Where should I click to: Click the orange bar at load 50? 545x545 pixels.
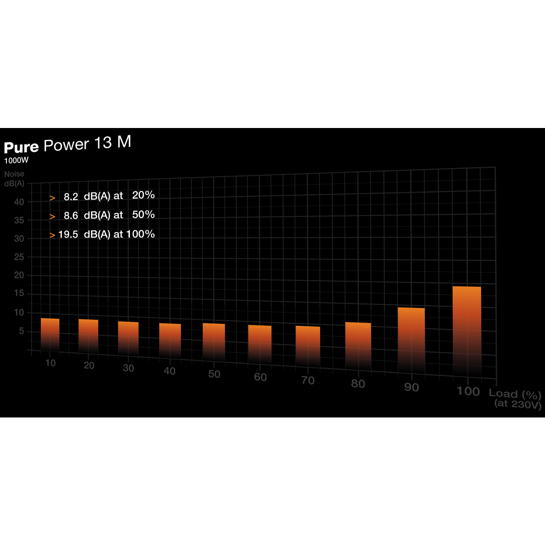click(x=214, y=343)
